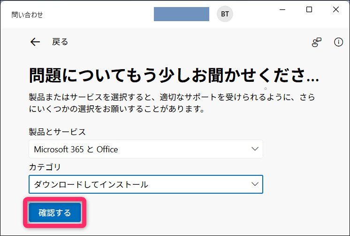This screenshot has height=236, width=350.
Task: Open the カテゴリ dropdown showing ダウンロードしてインストール
Action: (x=146, y=184)
